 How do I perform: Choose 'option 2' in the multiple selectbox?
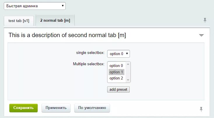(116, 78)
